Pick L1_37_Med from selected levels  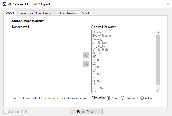[100, 46]
